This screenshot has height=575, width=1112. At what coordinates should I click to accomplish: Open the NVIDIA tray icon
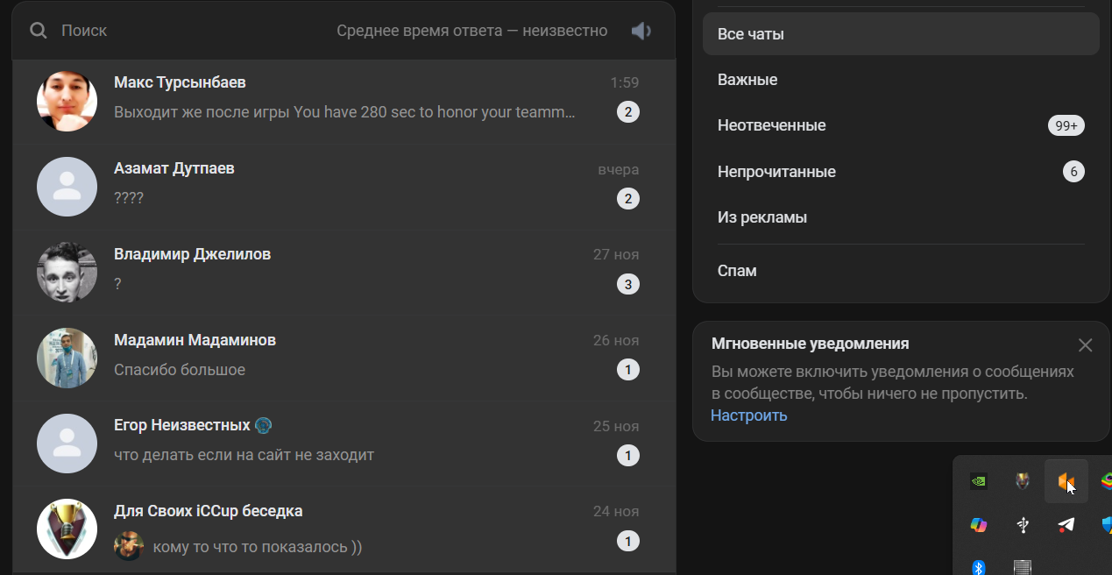pos(979,480)
